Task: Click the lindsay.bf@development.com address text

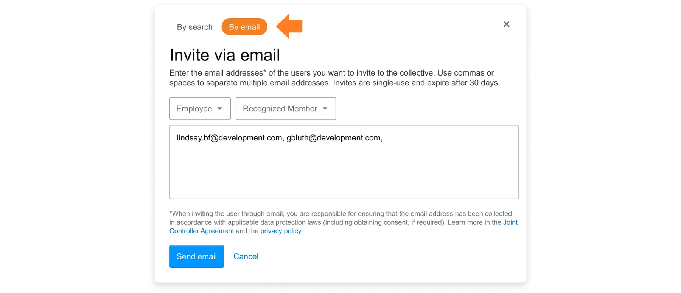Action: (x=230, y=138)
